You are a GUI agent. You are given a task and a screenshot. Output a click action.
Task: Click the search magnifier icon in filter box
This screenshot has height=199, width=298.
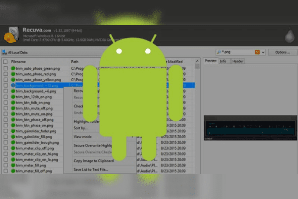(219, 52)
